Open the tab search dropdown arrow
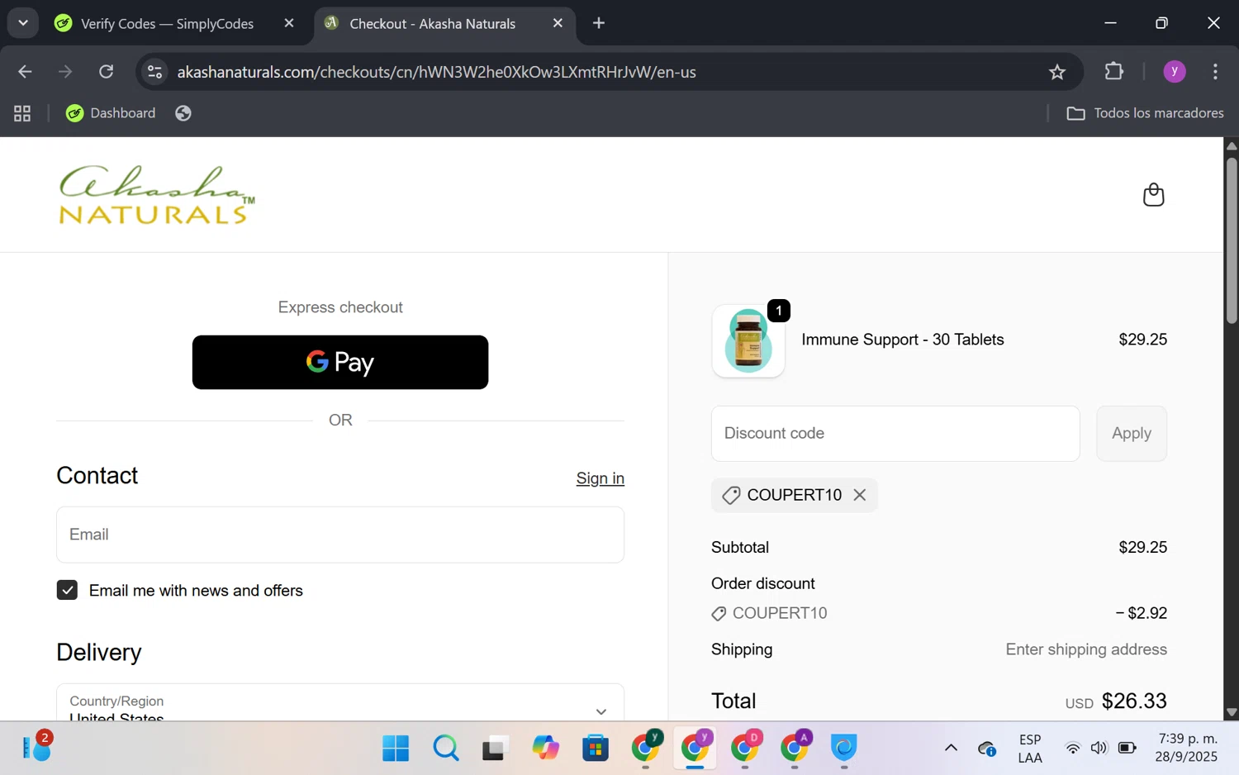1239x775 pixels. [23, 23]
